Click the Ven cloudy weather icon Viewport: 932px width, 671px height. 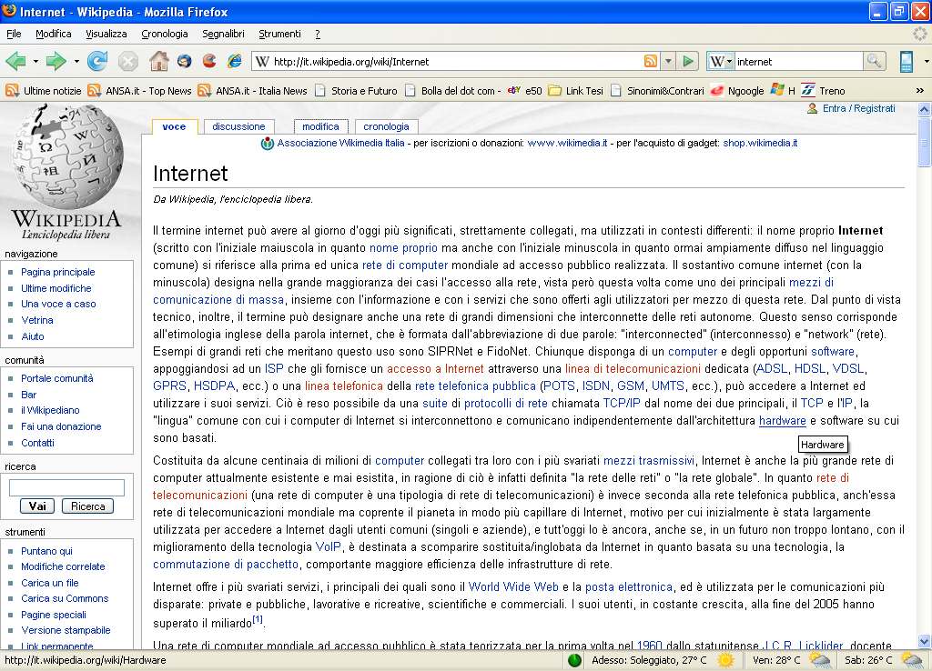[820, 660]
